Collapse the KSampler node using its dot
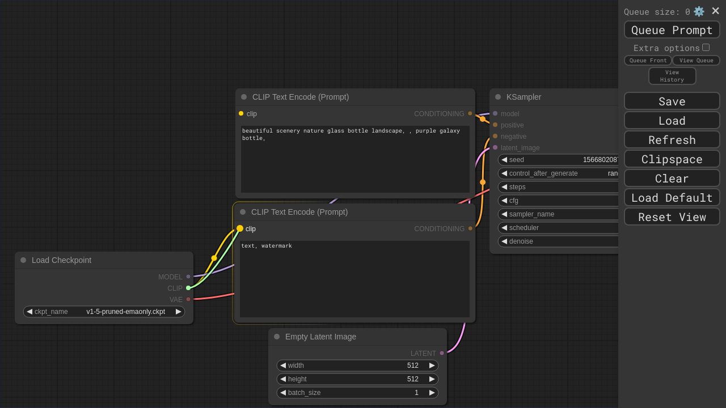Image resolution: width=726 pixels, height=408 pixels. point(498,97)
